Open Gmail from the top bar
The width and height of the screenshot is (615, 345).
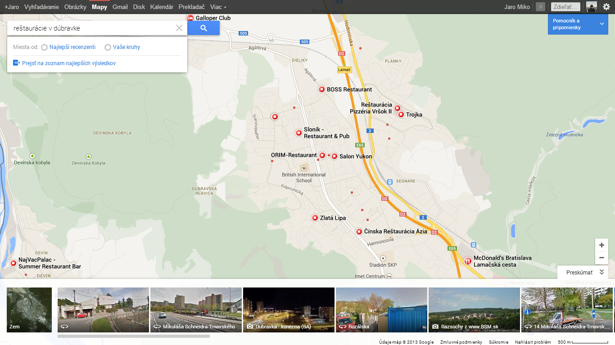120,7
